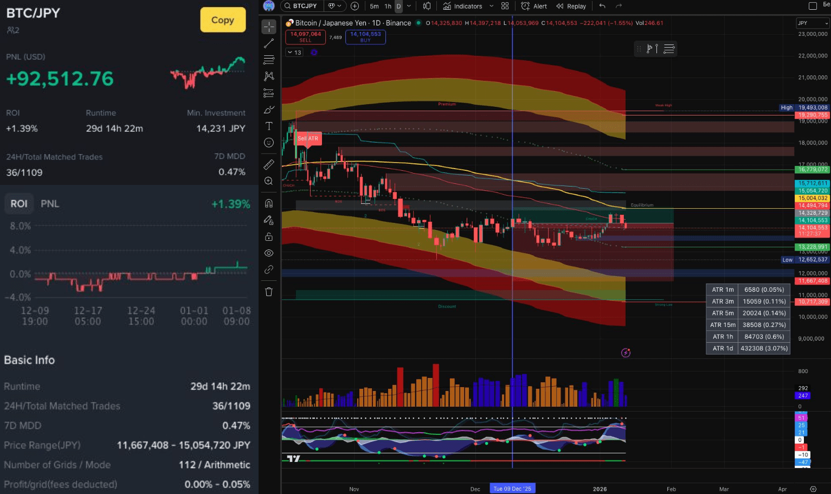Open indicator templates grid icon
The width and height of the screenshot is (831, 494).
505,6
